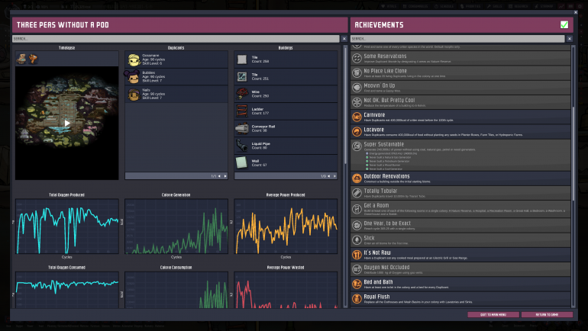Play the colony timelapse video
Viewport: 588px width, 331px height.
pyautogui.click(x=67, y=122)
